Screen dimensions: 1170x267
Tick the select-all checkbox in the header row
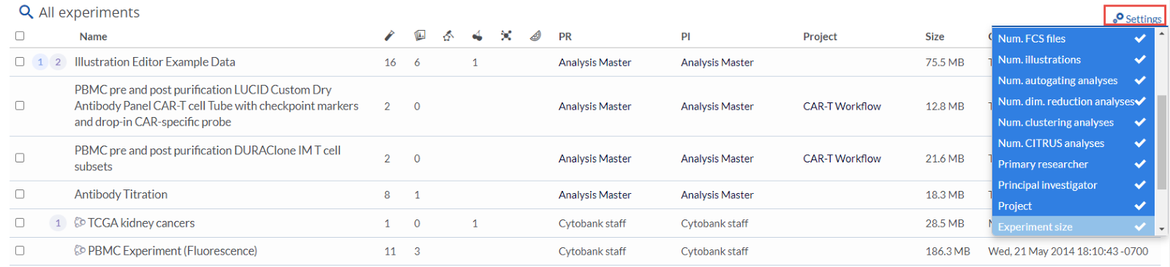pyautogui.click(x=20, y=36)
